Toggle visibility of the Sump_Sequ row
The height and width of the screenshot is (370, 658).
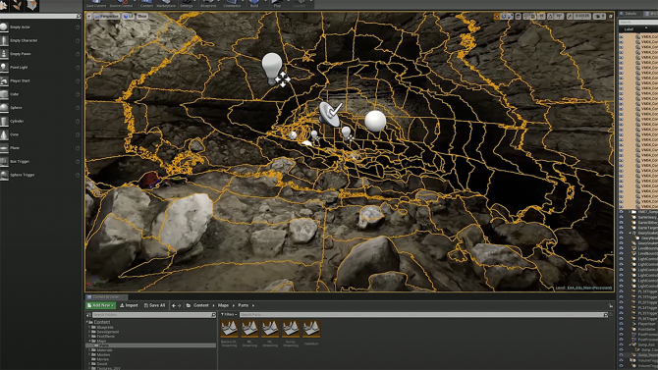(x=622, y=355)
